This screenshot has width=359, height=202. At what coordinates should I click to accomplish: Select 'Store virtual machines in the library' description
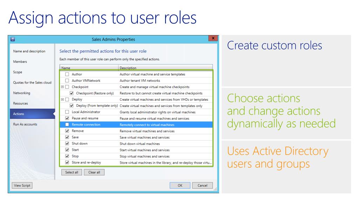(x=165, y=163)
